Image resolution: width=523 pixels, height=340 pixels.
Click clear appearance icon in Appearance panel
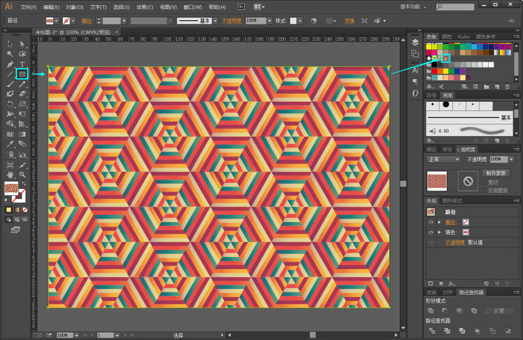486,284
